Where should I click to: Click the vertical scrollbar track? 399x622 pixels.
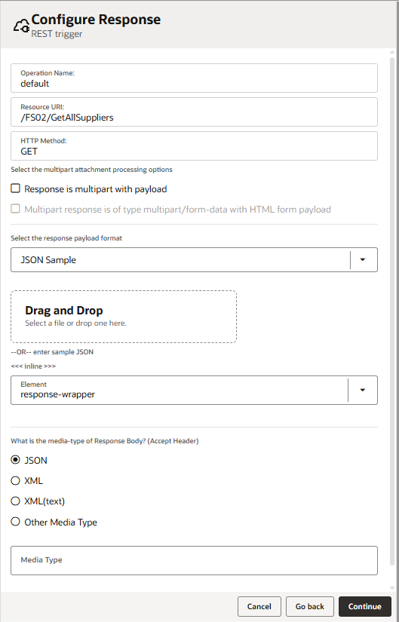pyautogui.click(x=392, y=317)
